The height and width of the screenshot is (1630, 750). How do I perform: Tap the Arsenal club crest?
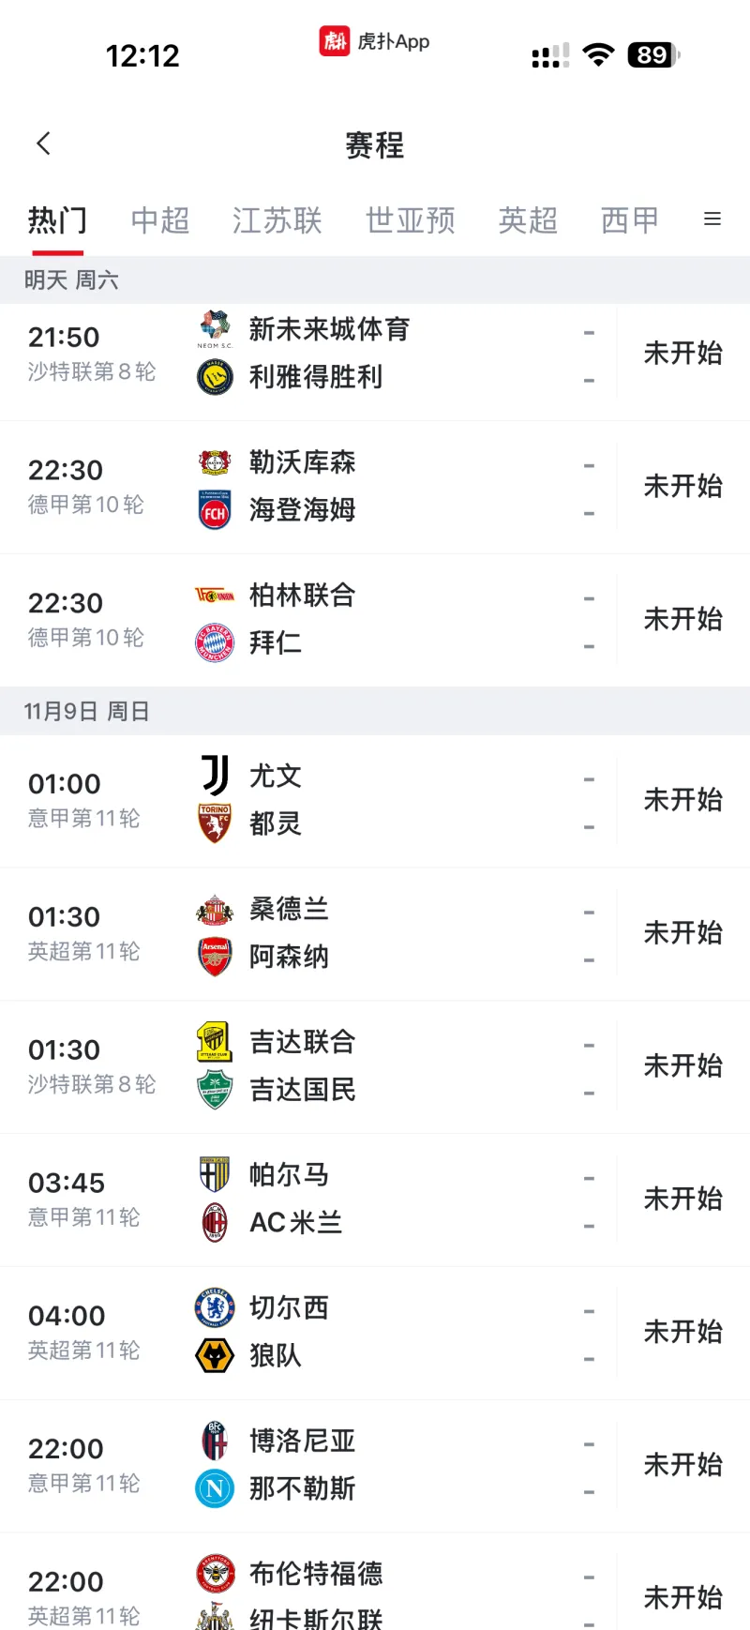click(215, 957)
